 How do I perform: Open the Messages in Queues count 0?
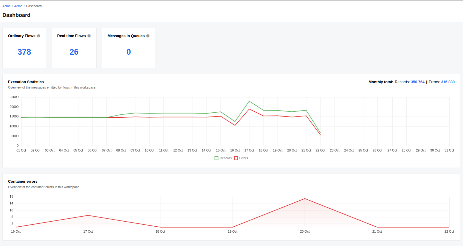[128, 52]
